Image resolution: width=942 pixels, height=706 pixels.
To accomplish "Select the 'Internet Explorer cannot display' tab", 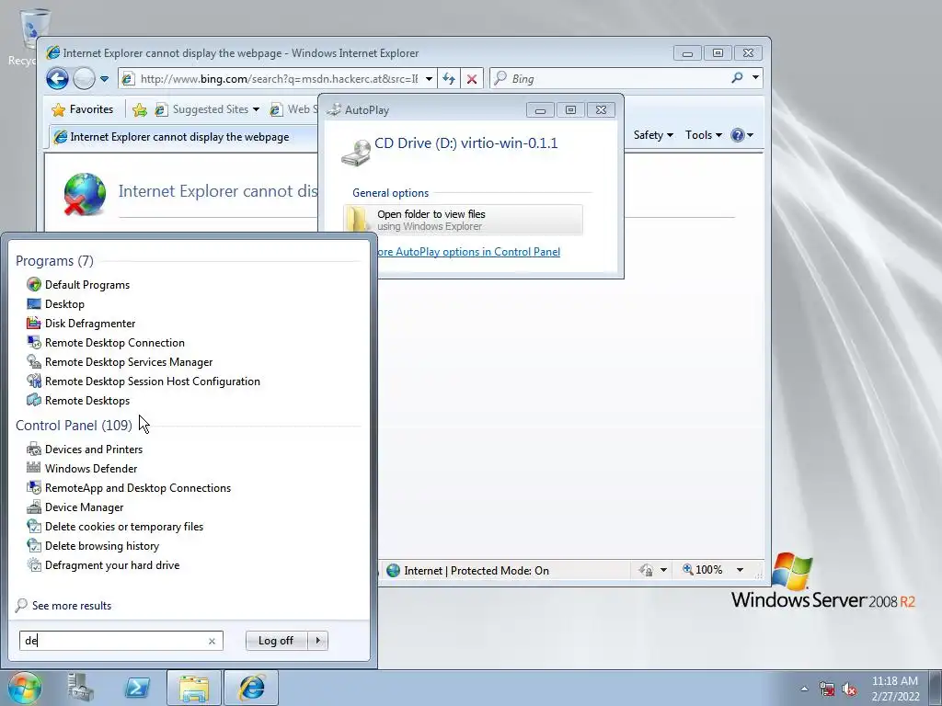I will [180, 137].
